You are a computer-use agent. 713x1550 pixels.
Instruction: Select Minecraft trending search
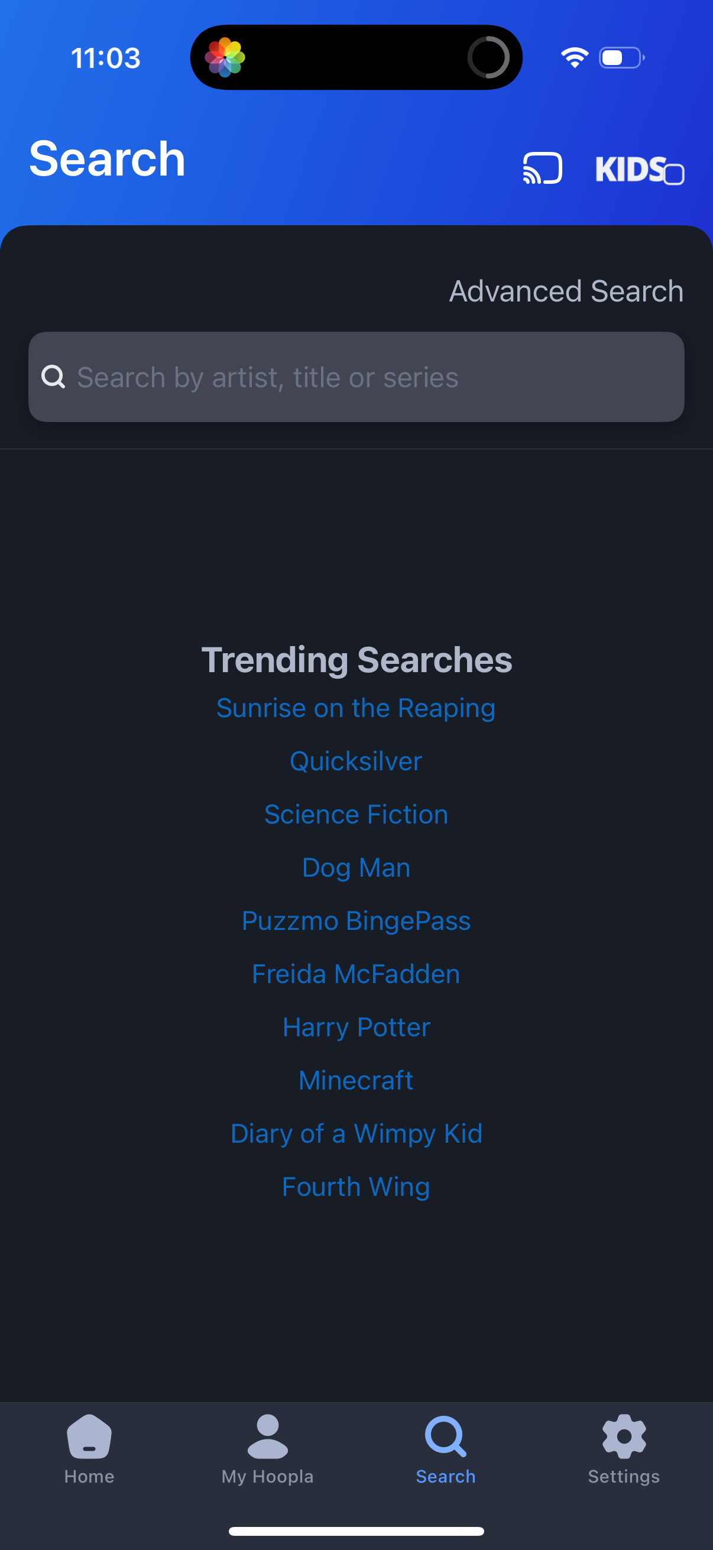tap(356, 1081)
